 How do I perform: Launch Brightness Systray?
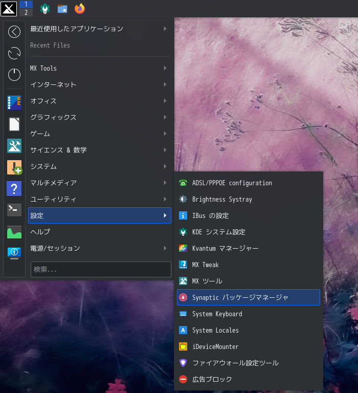click(249, 199)
